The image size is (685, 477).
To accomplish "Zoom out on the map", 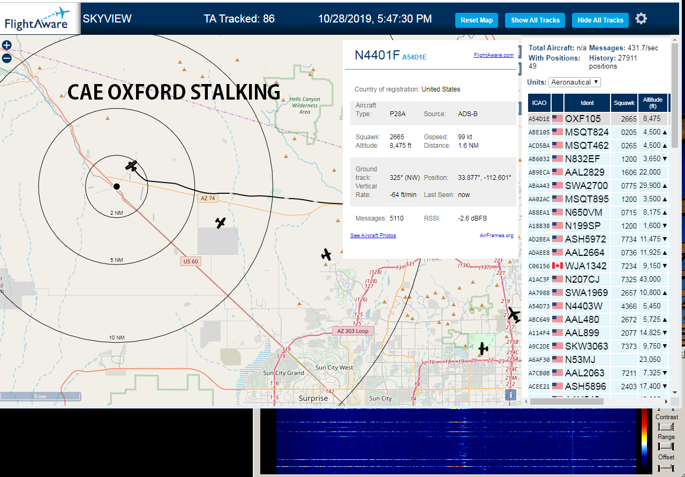I will coord(6,58).
